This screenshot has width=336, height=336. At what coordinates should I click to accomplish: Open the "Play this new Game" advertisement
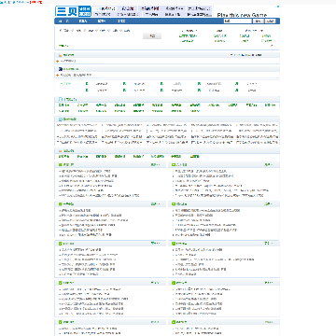click(242, 15)
